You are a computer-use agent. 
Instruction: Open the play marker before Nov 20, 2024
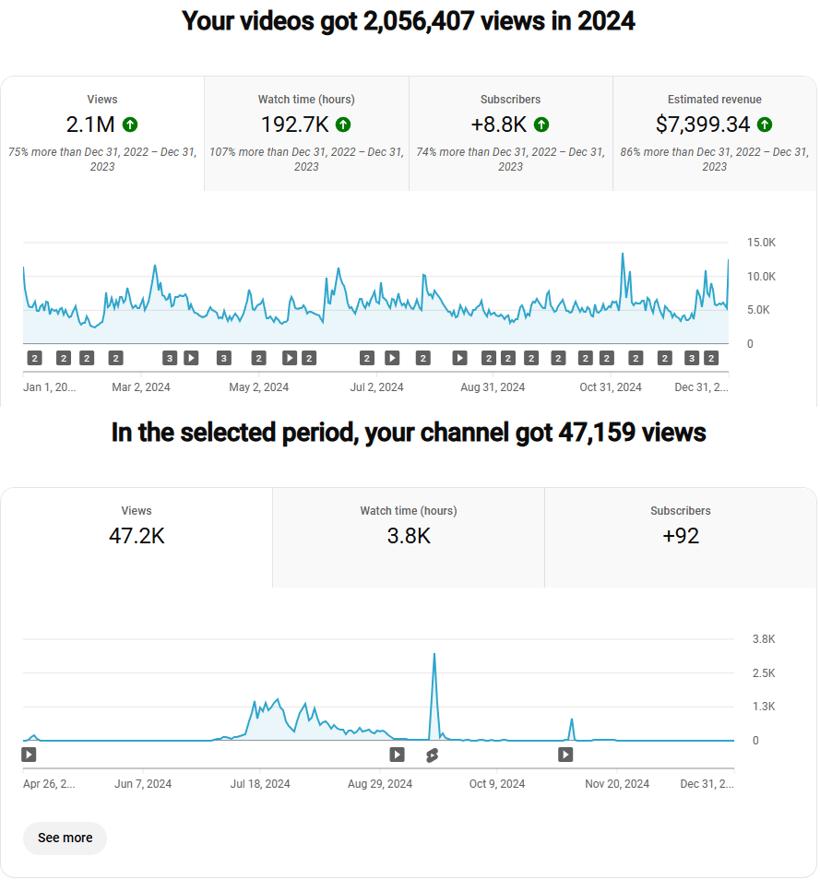[565, 755]
